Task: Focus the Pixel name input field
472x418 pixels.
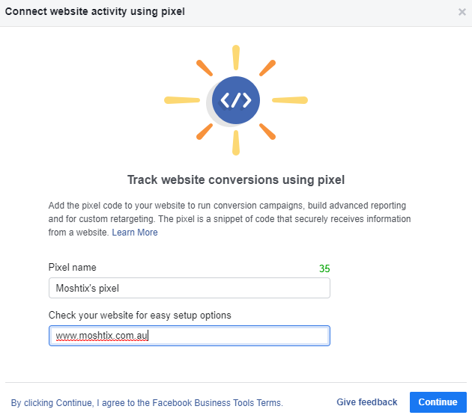Action: [190, 288]
